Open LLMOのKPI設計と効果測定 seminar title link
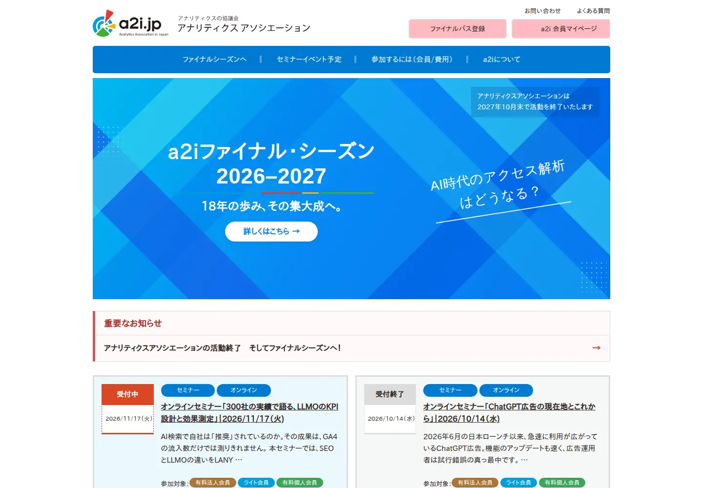Viewport: 703px width, 488px height. tap(249, 412)
